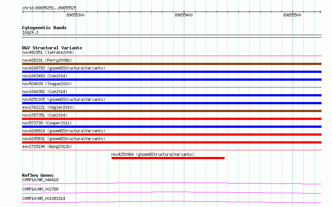Select the red bar for nsv4248814
This screenshot has height=207, width=332.
[172, 135]
